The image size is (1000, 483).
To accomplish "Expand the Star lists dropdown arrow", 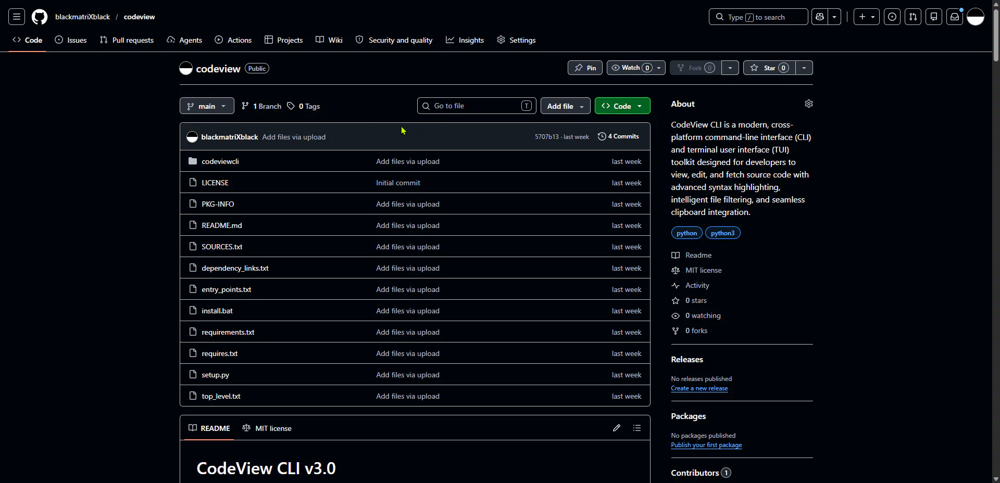I will 804,68.
